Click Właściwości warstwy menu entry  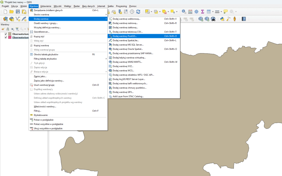coord(45,106)
